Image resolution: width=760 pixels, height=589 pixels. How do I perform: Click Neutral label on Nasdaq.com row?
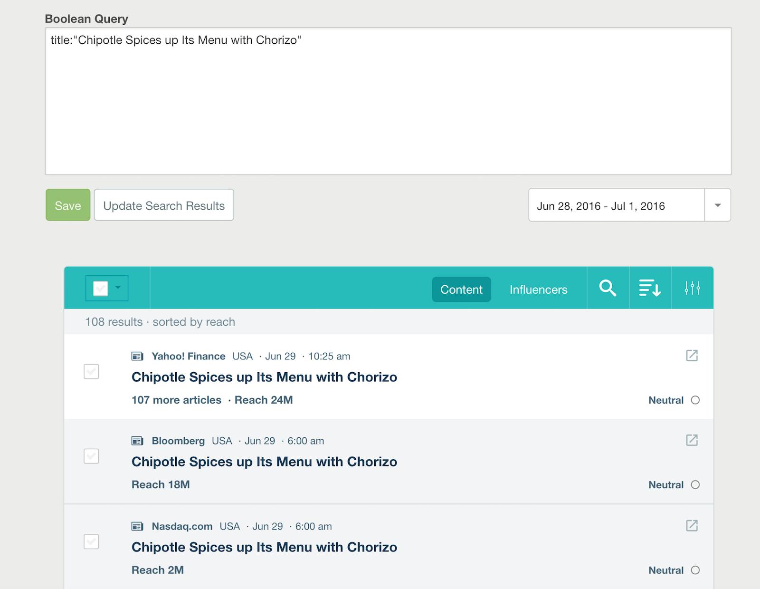click(x=666, y=570)
